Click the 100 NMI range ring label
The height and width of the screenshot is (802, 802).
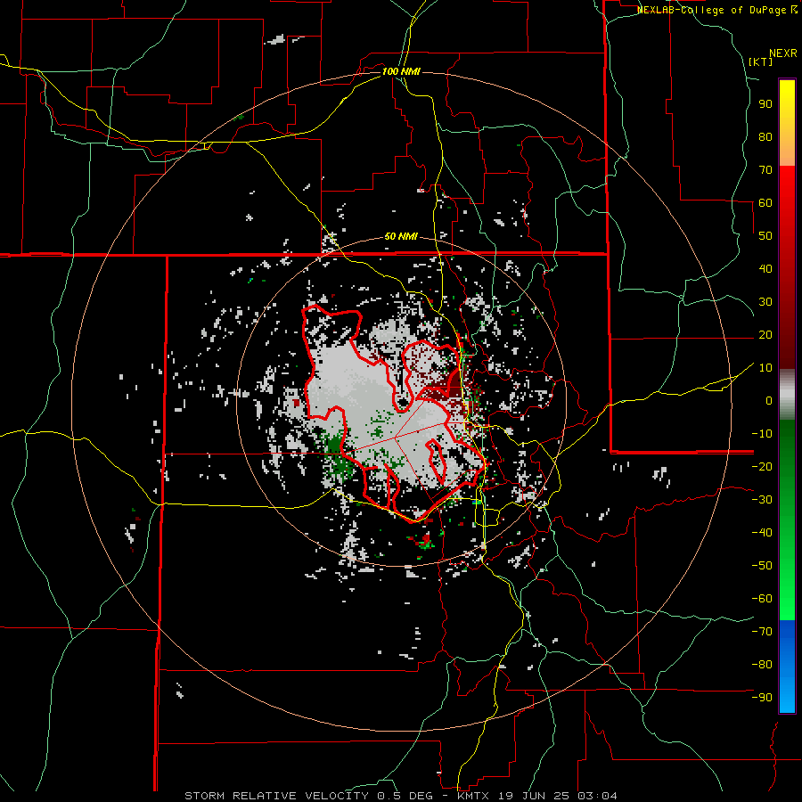(x=401, y=71)
